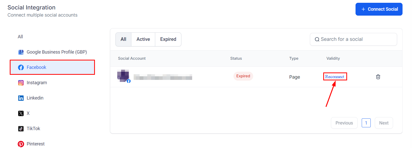Click the Facebook logo icon in sidebar

(x=21, y=67)
